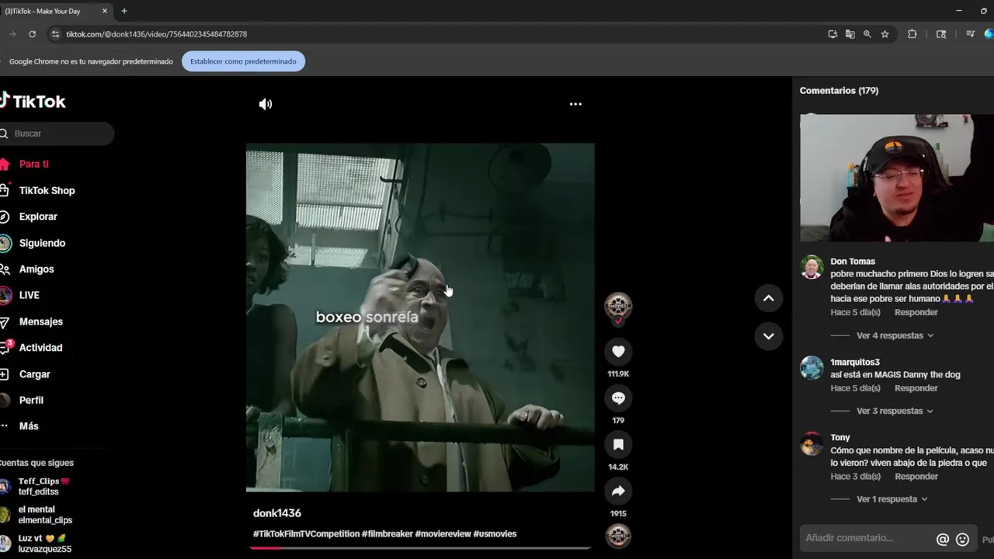
Task: Go to previous video with up chevron
Action: pyautogui.click(x=768, y=298)
